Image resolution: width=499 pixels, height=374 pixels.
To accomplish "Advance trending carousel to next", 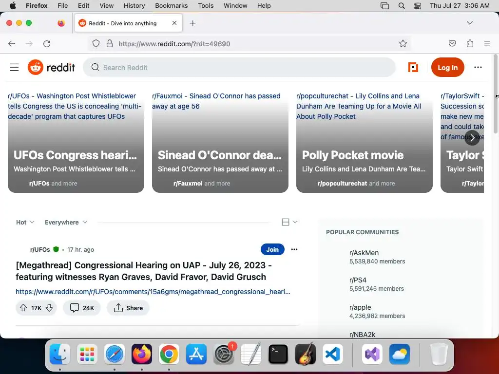I will tap(472, 138).
